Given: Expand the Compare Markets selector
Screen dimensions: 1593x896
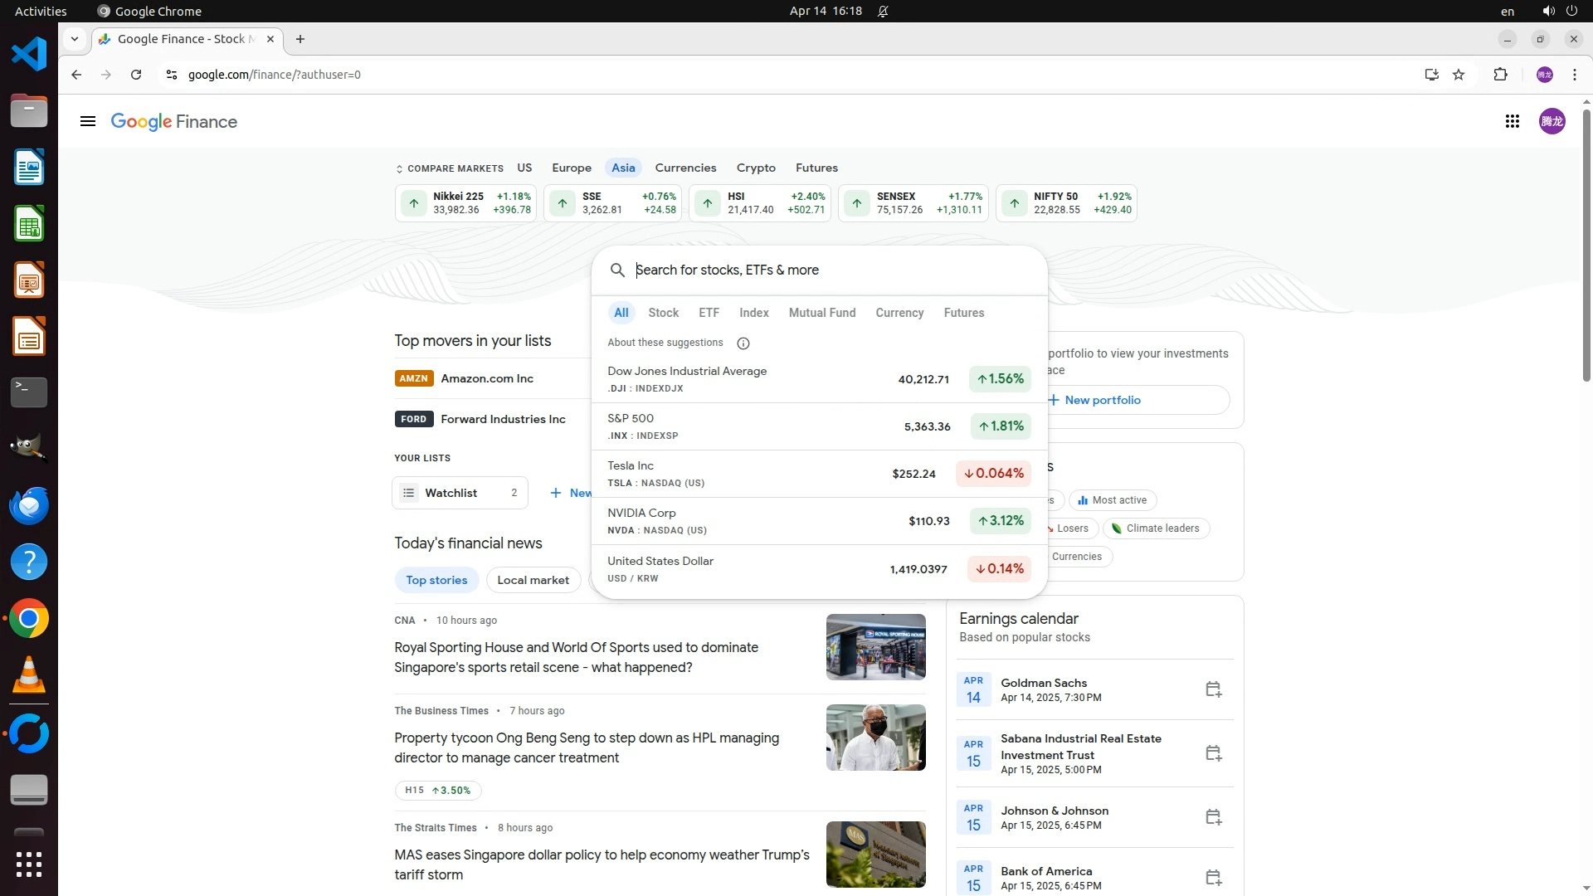Looking at the screenshot, I should (449, 168).
